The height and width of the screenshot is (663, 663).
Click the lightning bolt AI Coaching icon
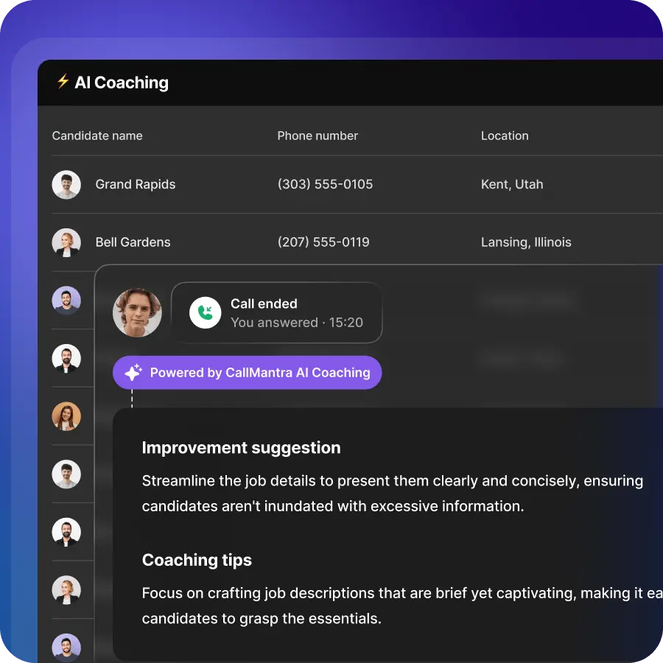[x=62, y=83]
